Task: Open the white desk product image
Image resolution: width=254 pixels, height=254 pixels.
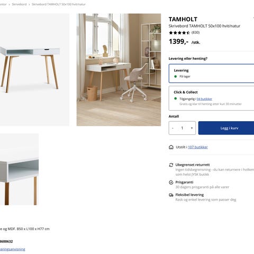Action: coord(34,70)
